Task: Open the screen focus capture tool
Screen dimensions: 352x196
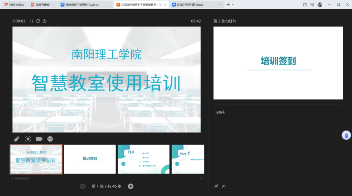Action: [28, 139]
